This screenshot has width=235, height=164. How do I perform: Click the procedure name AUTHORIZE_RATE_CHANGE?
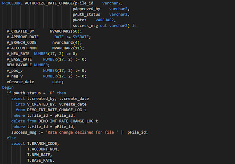[49, 3]
